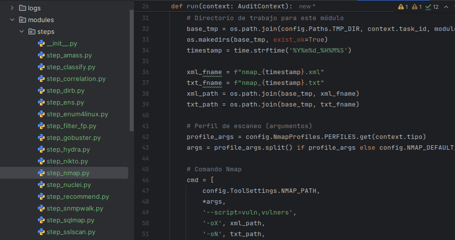The width and height of the screenshot is (455, 240).
Task: Click line number 46 in gutter
Action: point(145,180)
